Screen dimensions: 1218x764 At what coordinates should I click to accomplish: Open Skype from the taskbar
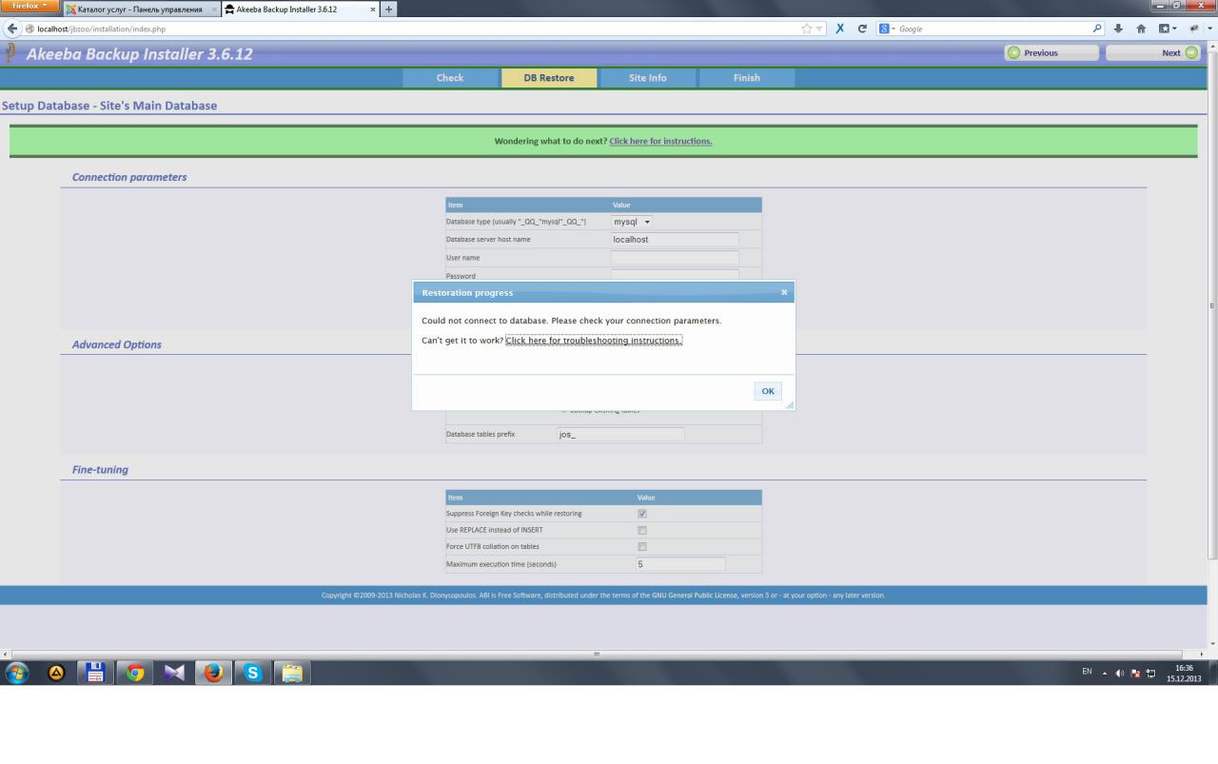251,673
